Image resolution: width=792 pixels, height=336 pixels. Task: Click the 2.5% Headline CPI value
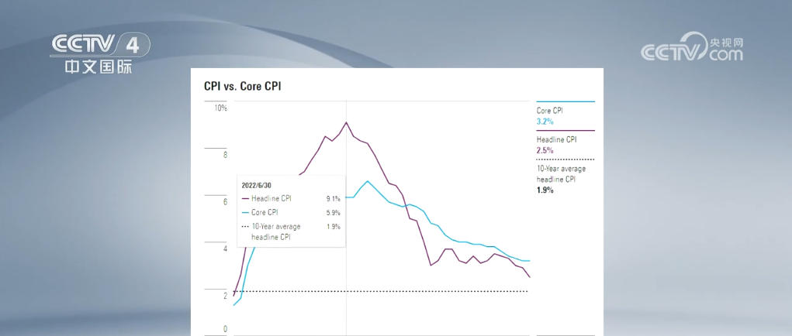(x=545, y=150)
